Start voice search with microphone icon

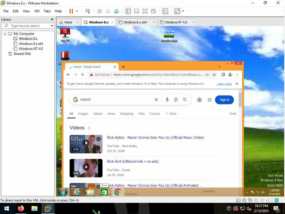click(167, 99)
